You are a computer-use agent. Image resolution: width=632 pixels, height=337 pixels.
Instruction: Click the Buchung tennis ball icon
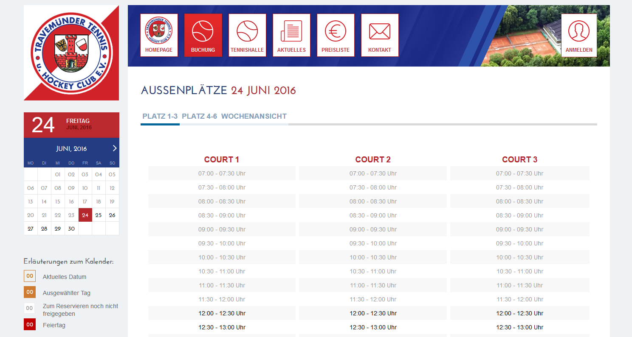(x=203, y=31)
